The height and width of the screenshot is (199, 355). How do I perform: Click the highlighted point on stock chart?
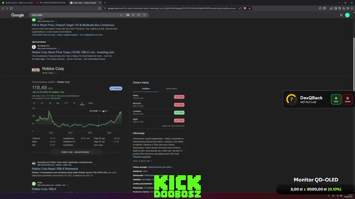click(x=99, y=126)
